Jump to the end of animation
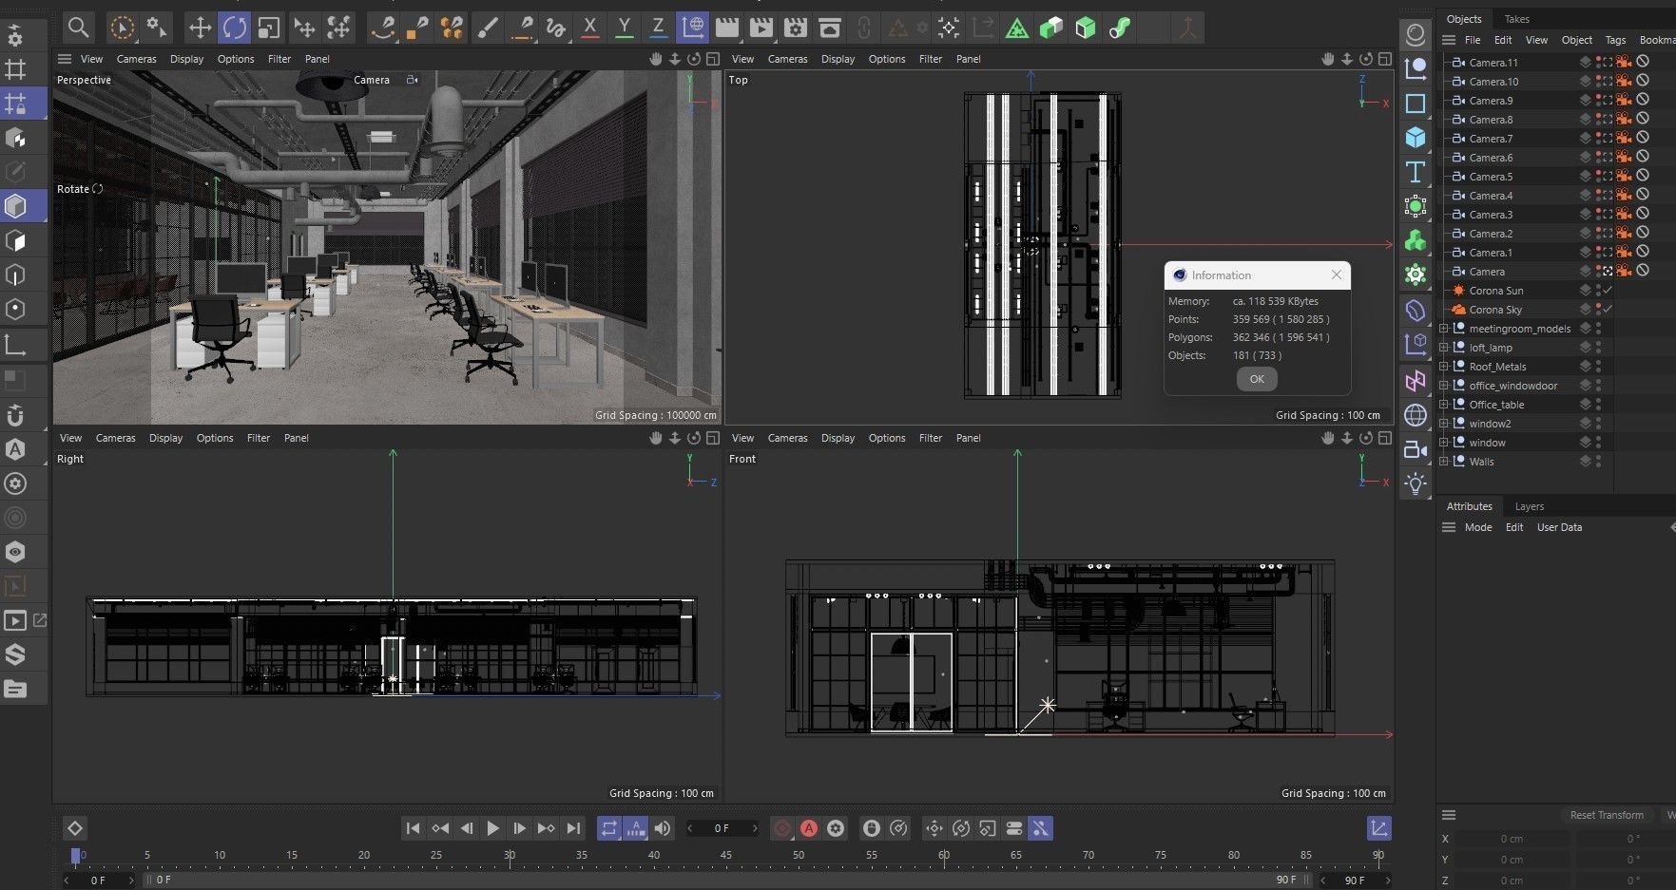The image size is (1676, 890). tap(572, 828)
